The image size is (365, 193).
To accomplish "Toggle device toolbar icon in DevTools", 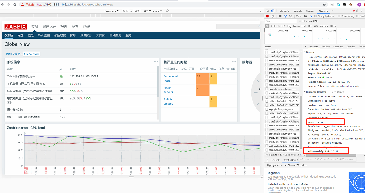I will pyautogui.click(x=272, y=11).
